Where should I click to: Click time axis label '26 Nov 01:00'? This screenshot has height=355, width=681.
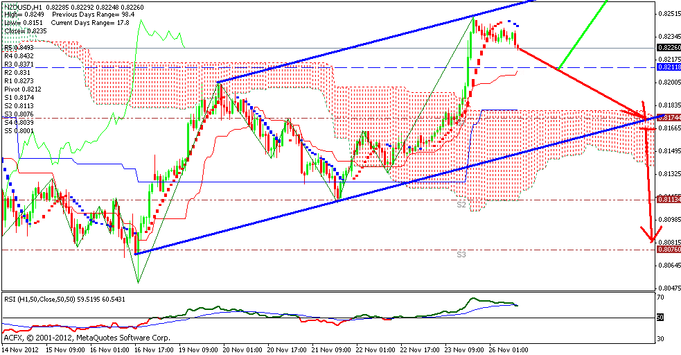pos(510,349)
